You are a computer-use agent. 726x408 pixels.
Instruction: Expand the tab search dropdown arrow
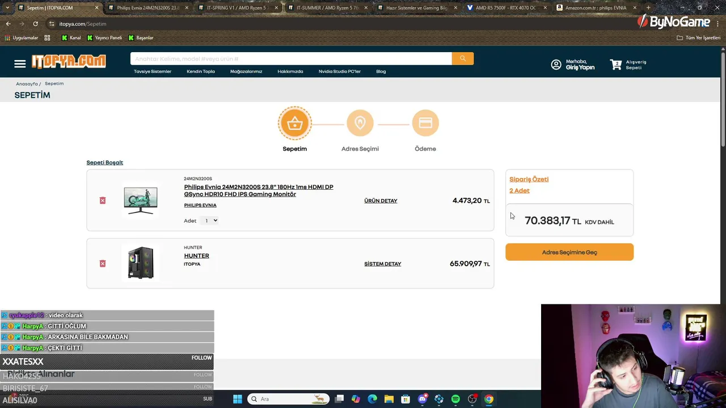click(7, 8)
